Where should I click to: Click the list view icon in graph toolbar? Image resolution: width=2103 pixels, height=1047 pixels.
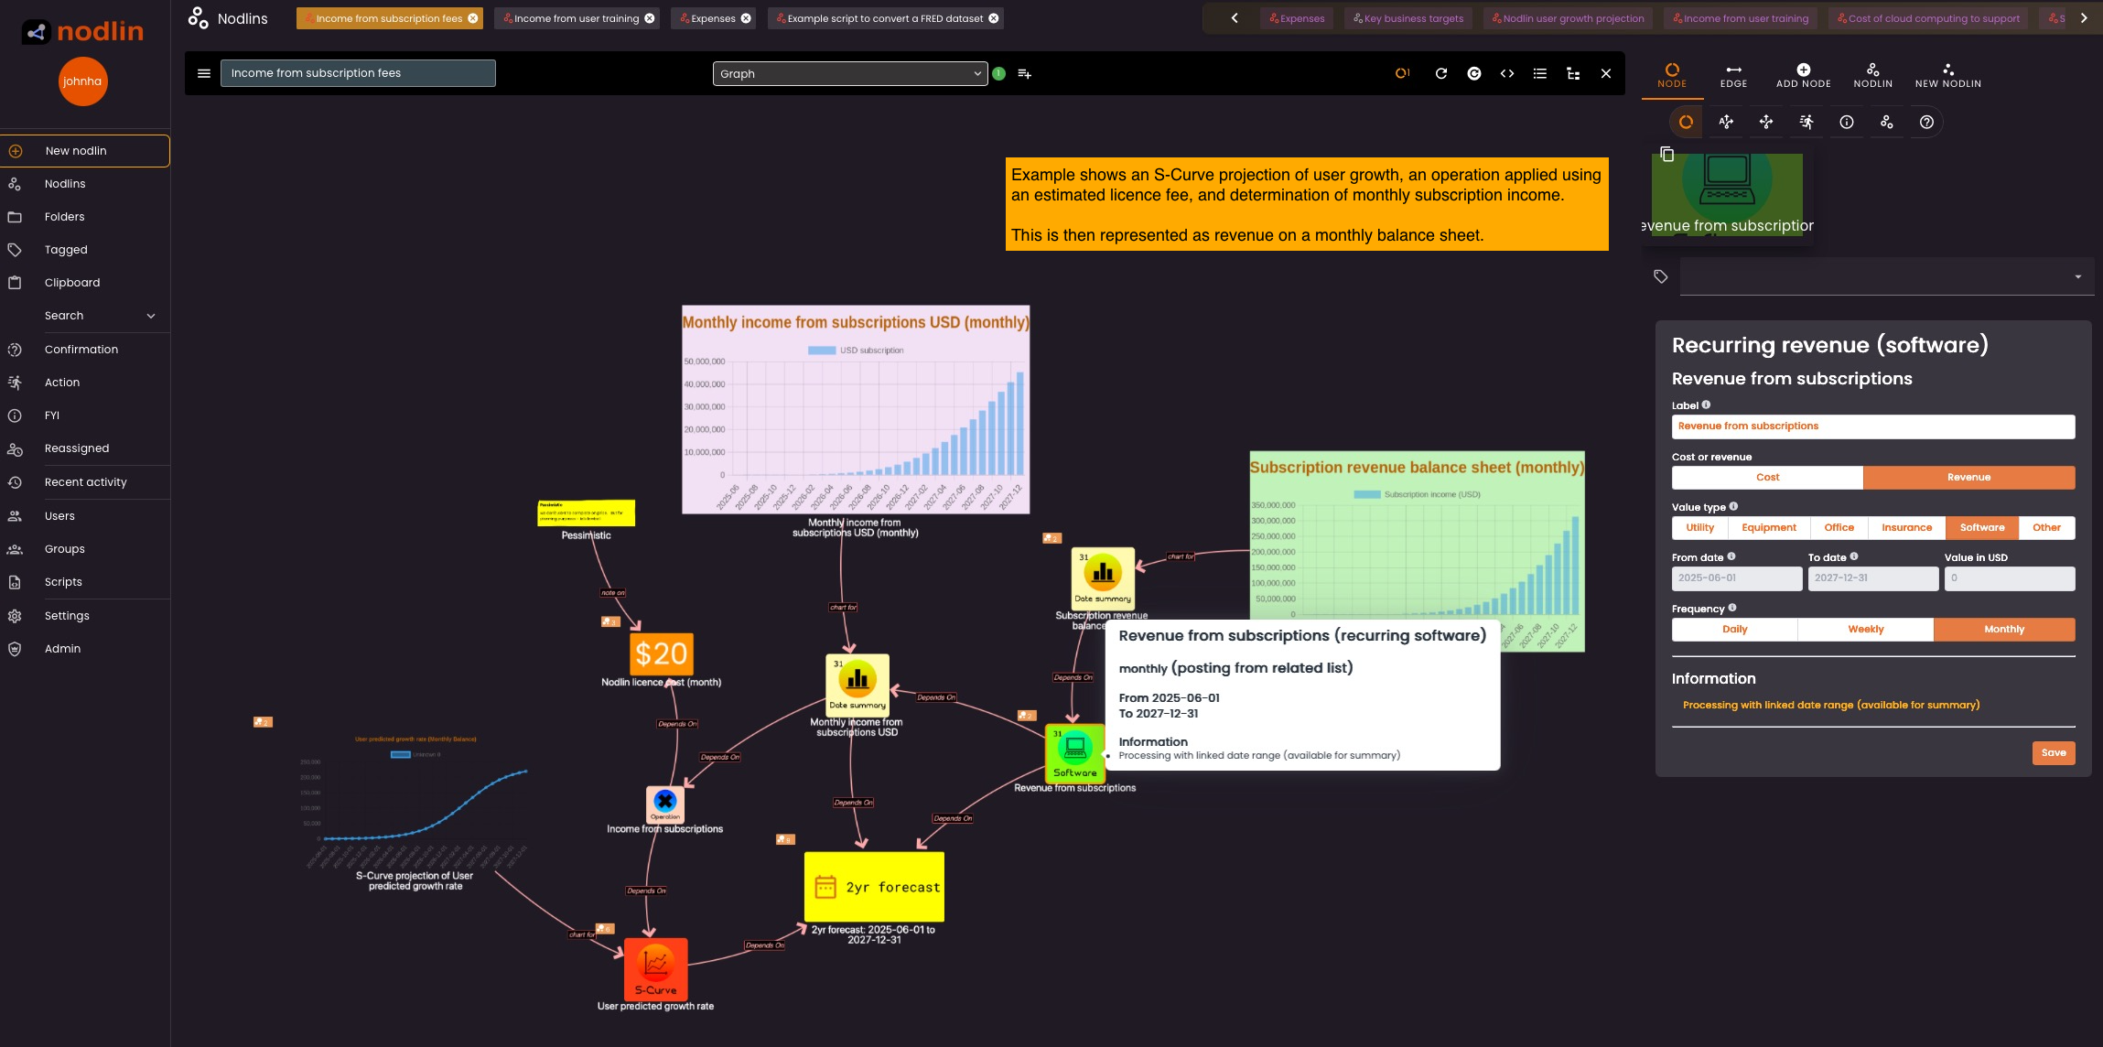1539,73
